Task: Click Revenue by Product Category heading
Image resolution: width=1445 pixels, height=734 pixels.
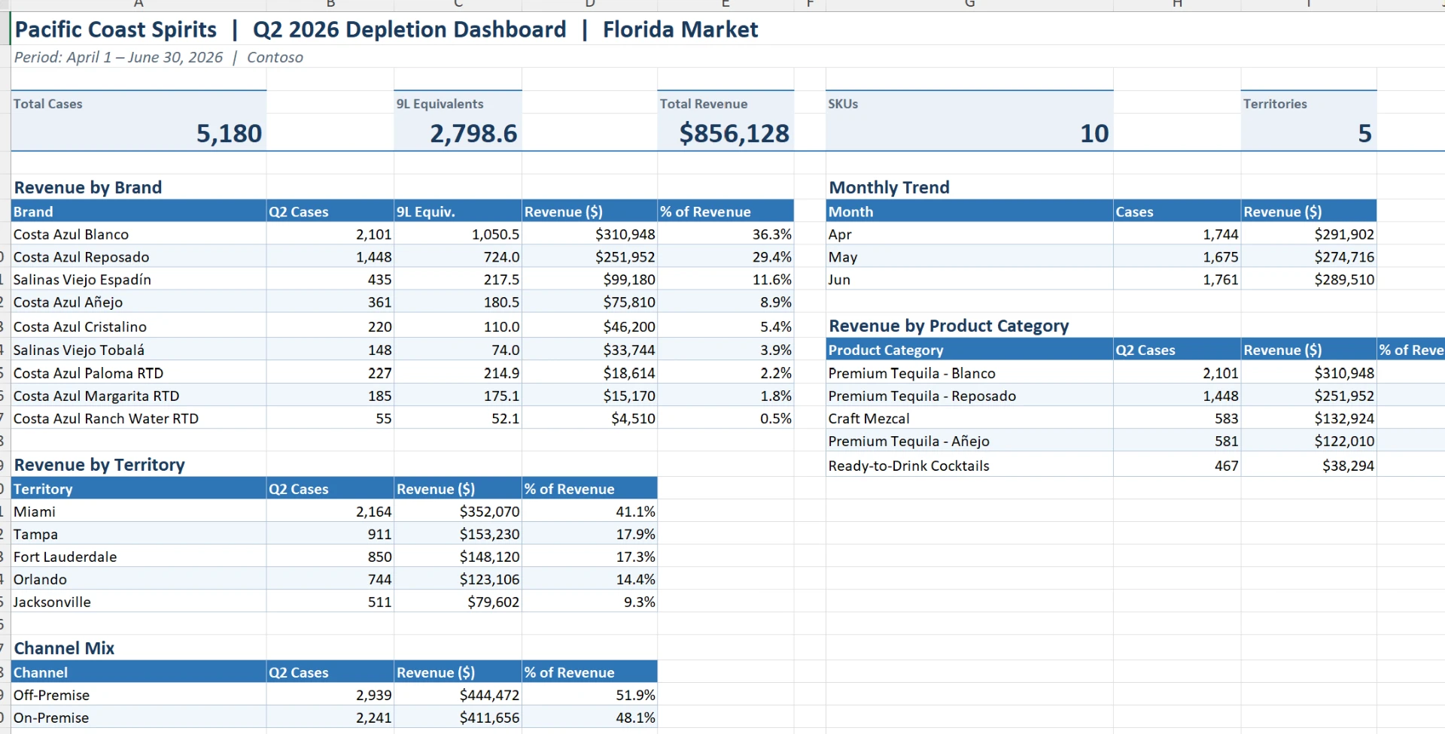Action: tap(948, 326)
